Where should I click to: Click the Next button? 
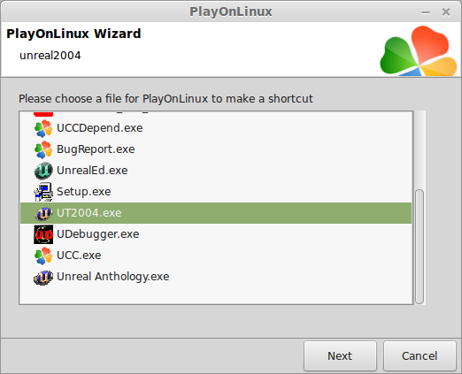pos(340,356)
